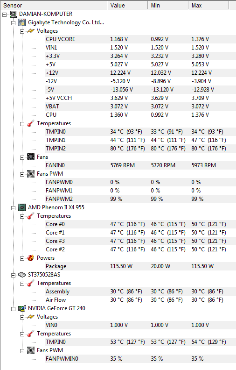Image resolution: width=236 pixels, height=370 pixels.
Task: Click the Sensor column header
Action: [54, 5]
